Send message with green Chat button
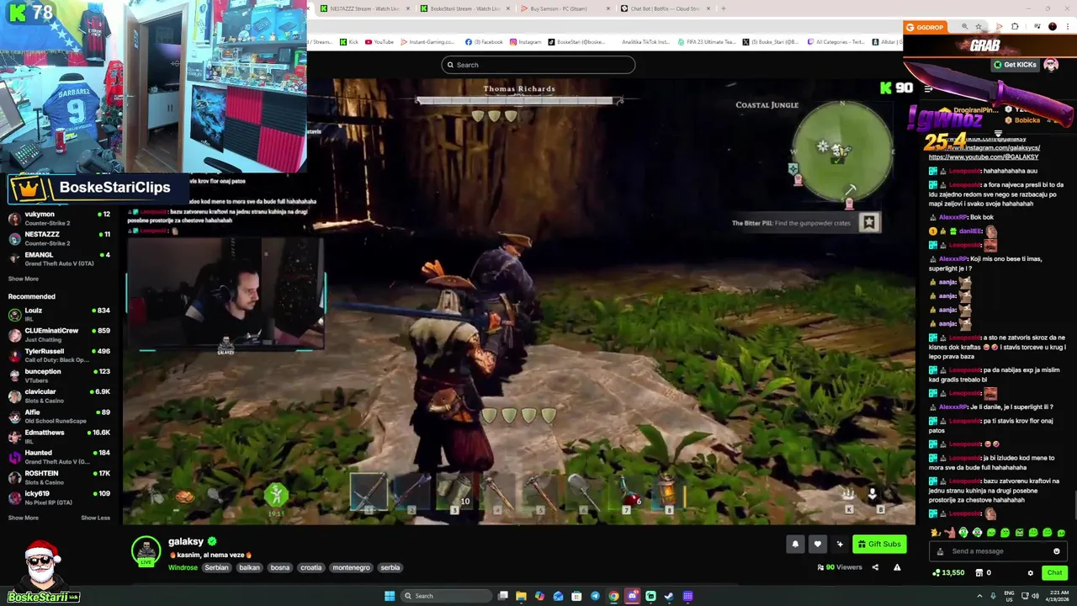 coord(1054,573)
